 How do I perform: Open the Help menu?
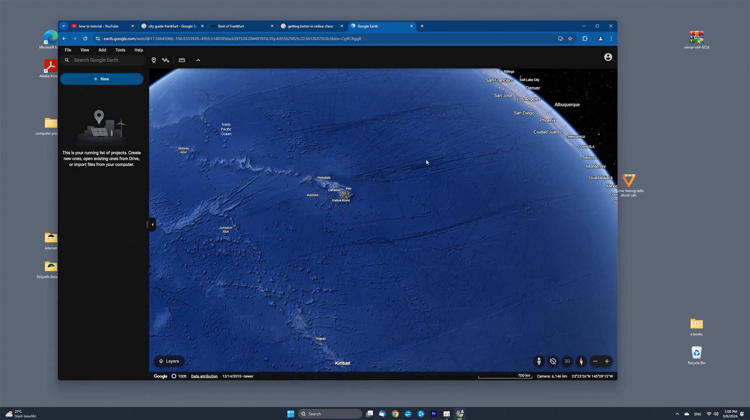click(x=139, y=50)
